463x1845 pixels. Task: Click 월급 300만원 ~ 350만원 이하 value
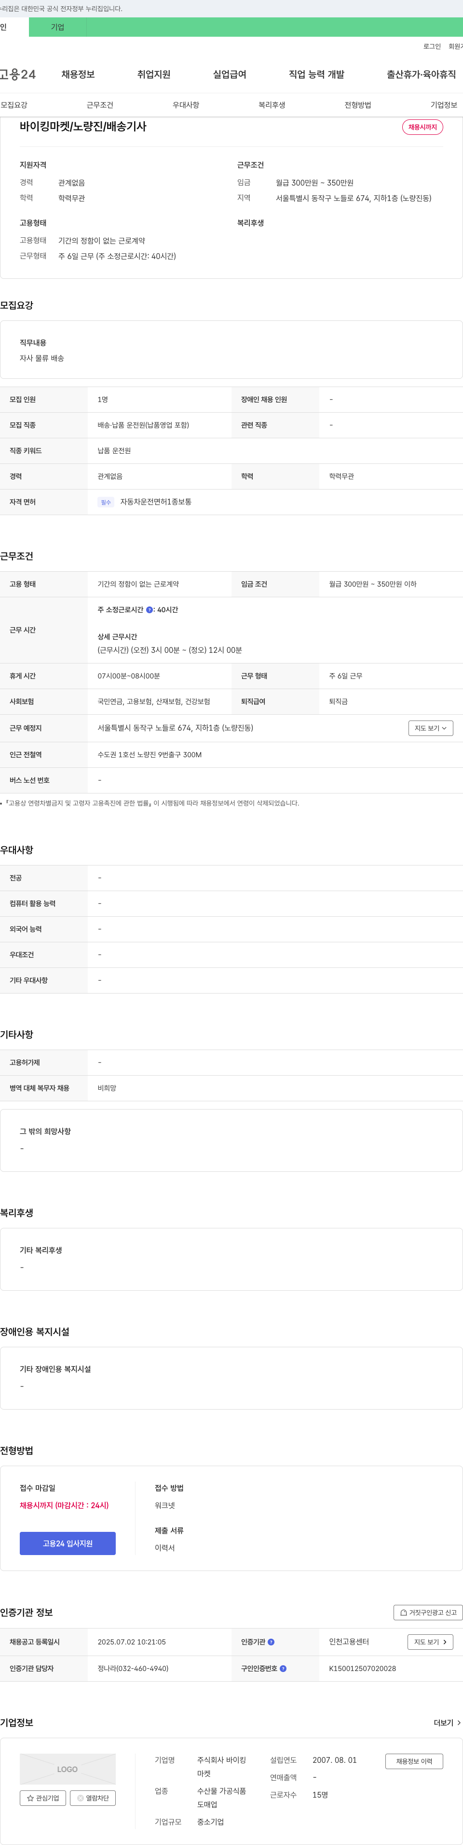point(372,584)
